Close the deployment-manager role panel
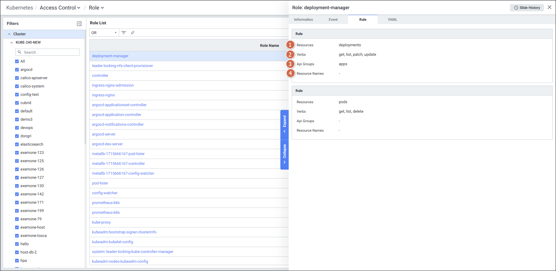This screenshot has height=271, width=556. coord(549,7)
